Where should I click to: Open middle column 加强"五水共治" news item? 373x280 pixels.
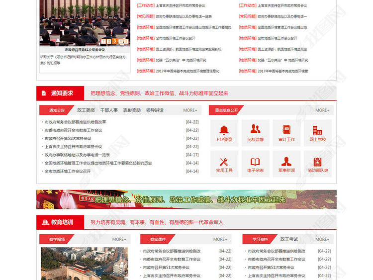(x=172, y=60)
